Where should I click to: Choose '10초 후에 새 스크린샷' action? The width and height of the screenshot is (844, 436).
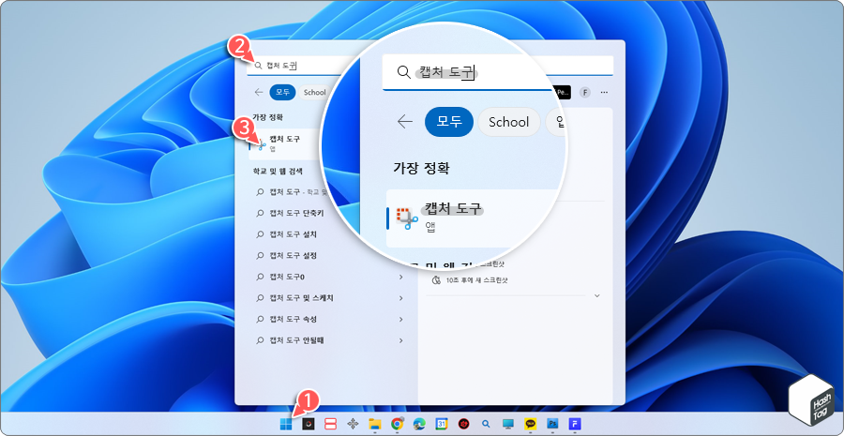(x=471, y=280)
